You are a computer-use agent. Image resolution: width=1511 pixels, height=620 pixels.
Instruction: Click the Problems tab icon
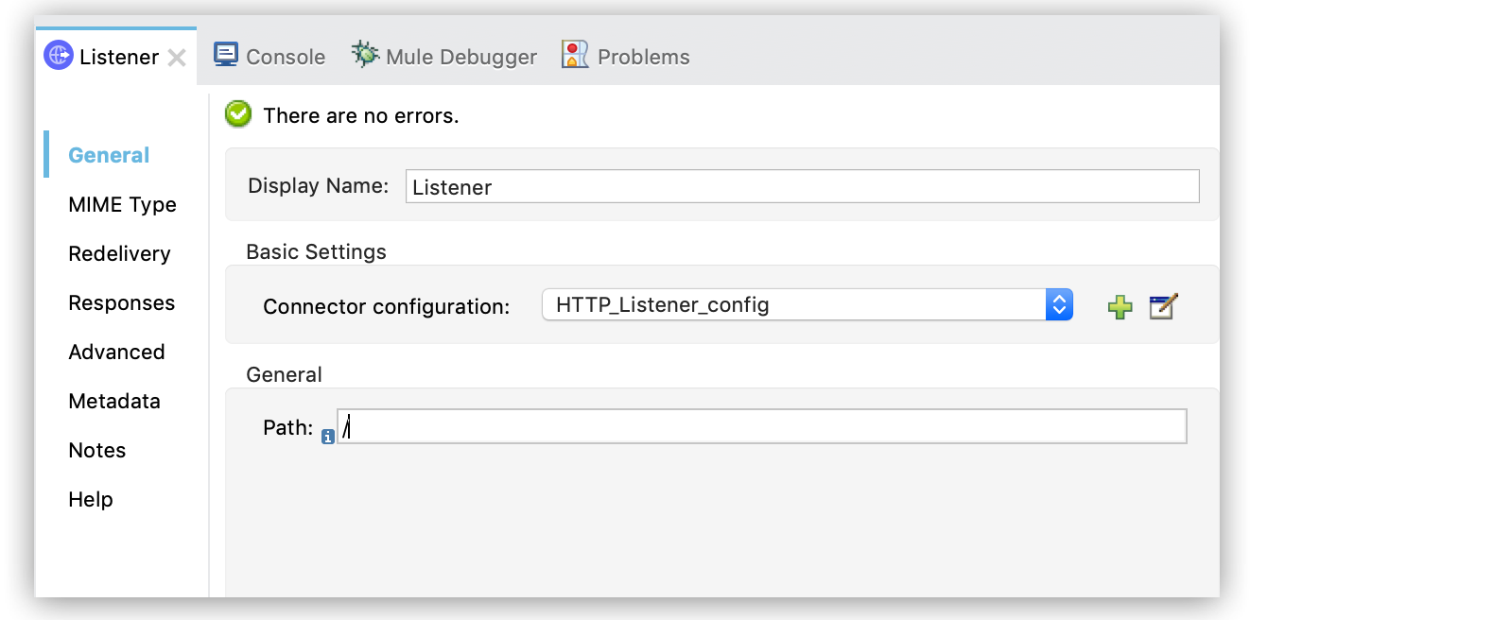(x=575, y=55)
